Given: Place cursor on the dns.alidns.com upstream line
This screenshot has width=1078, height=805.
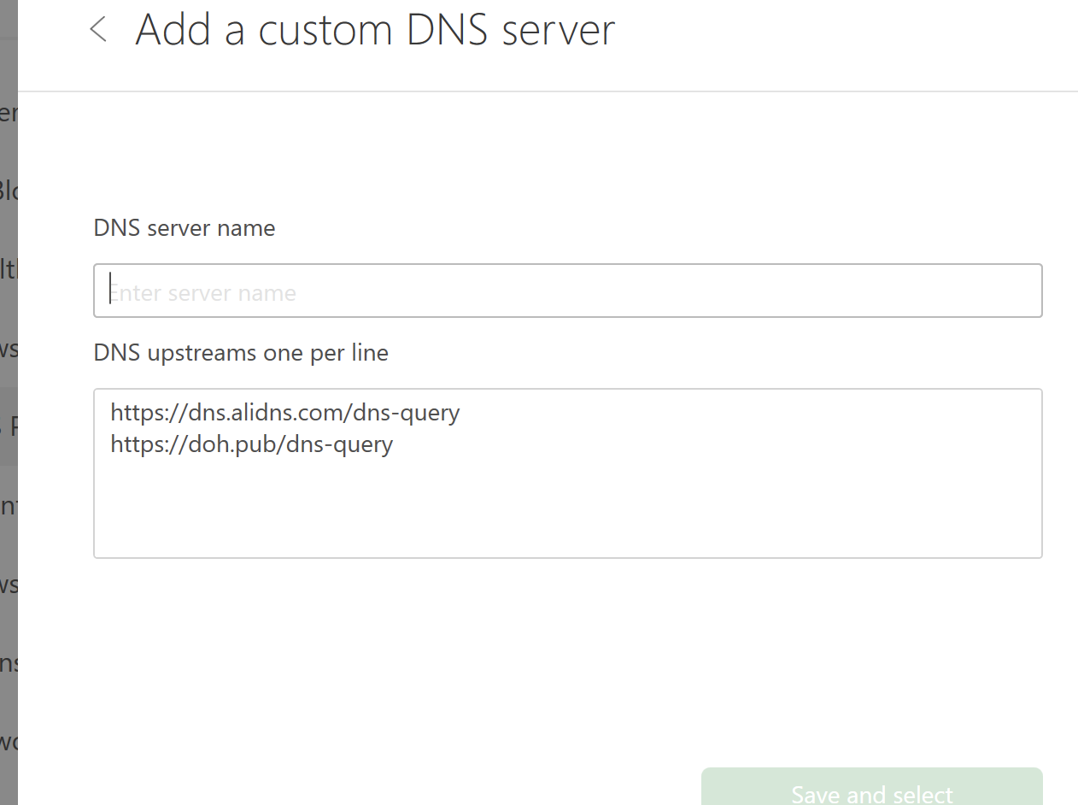Looking at the screenshot, I should click(285, 413).
